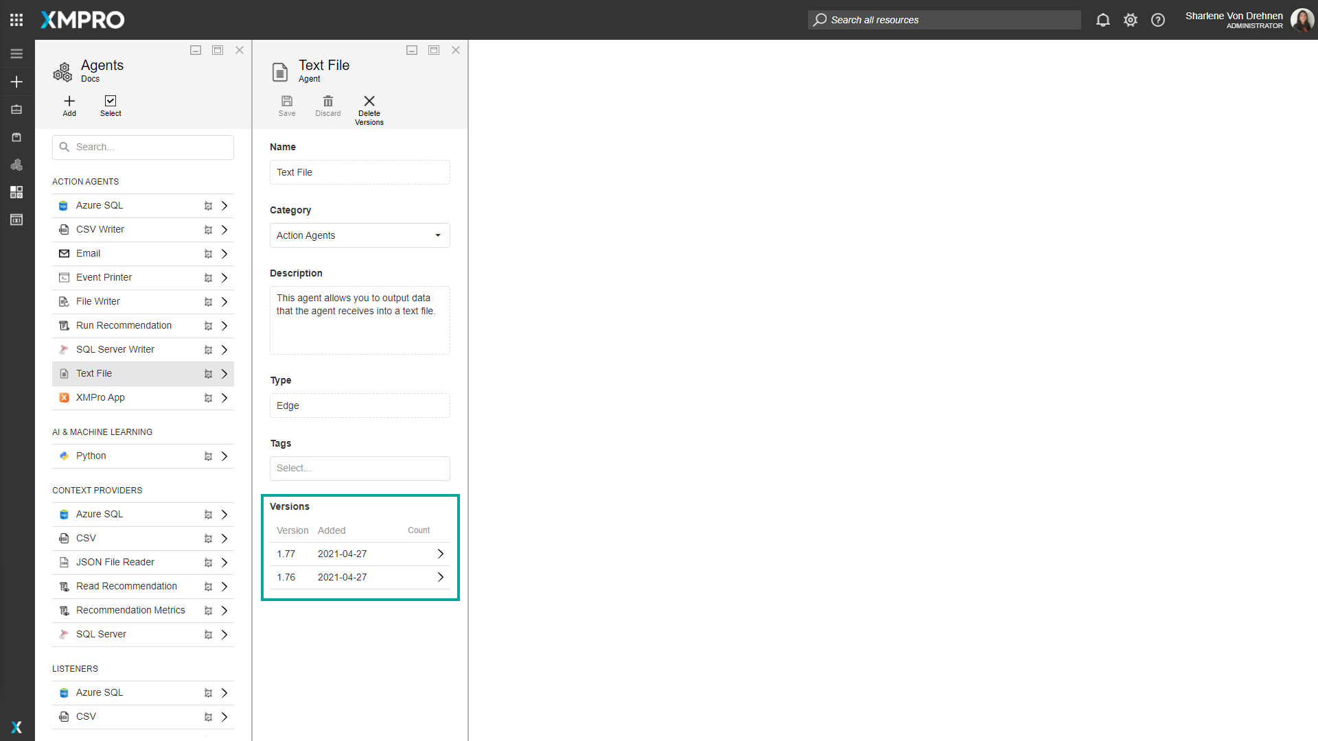Click the SQL Server Writer agent link
The height and width of the screenshot is (741, 1318).
click(115, 349)
